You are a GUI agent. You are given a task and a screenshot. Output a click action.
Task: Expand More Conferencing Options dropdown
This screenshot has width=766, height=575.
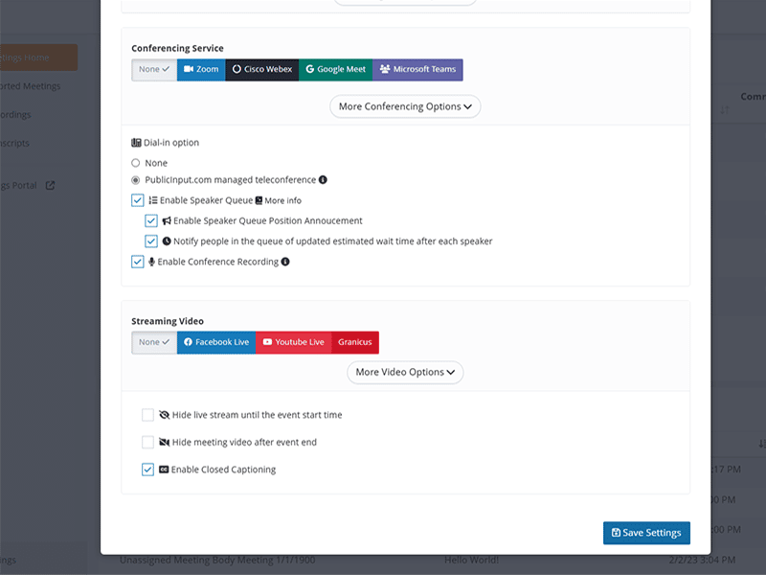pos(405,106)
